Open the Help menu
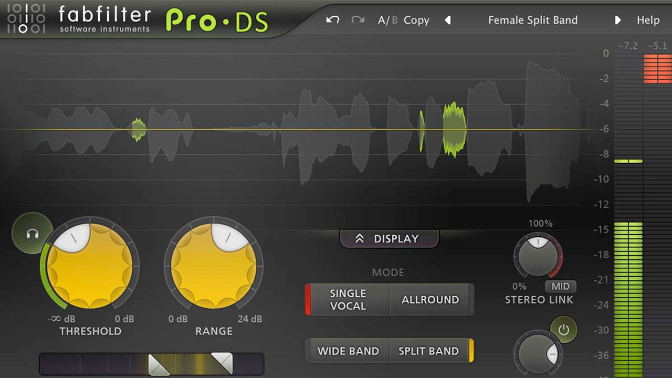The height and width of the screenshot is (378, 672). coord(648,20)
